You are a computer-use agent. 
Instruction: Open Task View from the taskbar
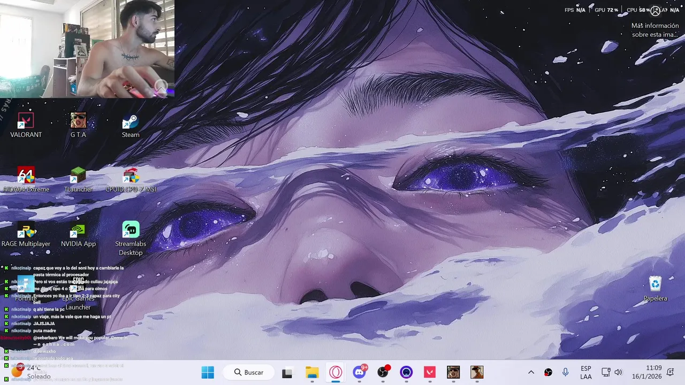pyautogui.click(x=287, y=372)
